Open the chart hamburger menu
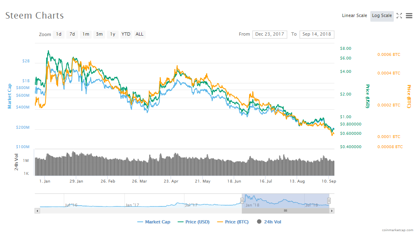This screenshot has height=238, width=419. point(409,16)
